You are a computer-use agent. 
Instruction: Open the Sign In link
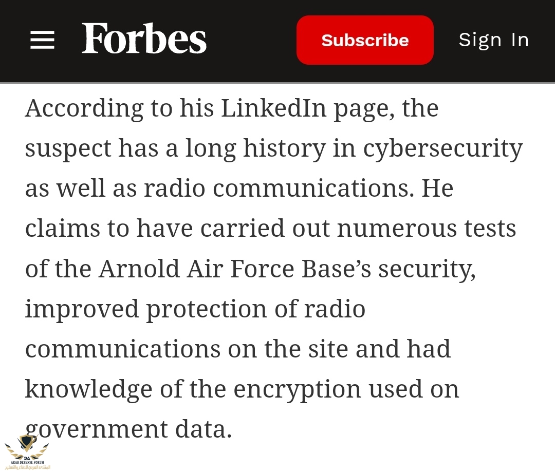point(494,40)
